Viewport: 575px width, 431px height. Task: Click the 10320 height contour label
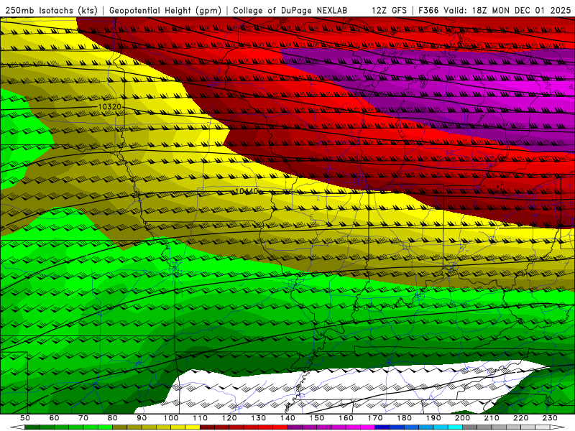click(110, 107)
